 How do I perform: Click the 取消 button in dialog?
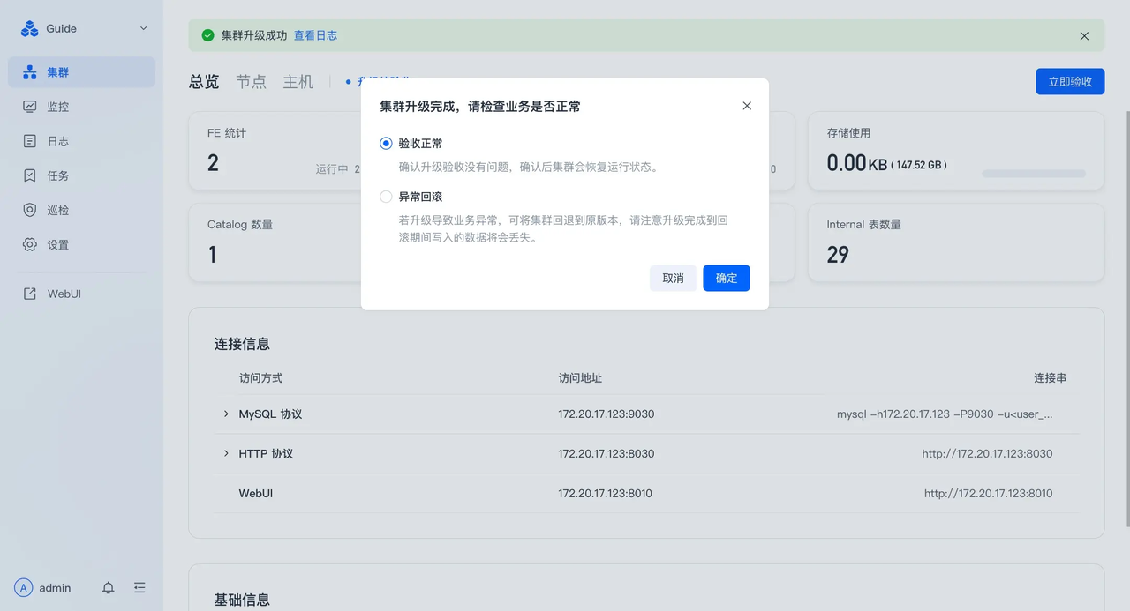673,278
